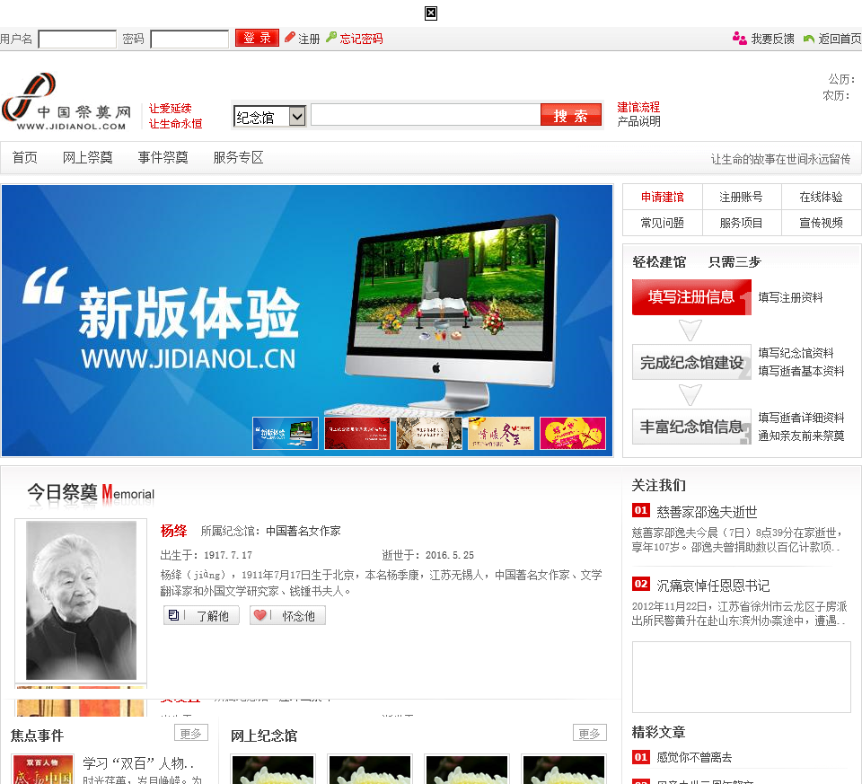
Task: Open the 杨绛 name link
Action: (x=173, y=531)
